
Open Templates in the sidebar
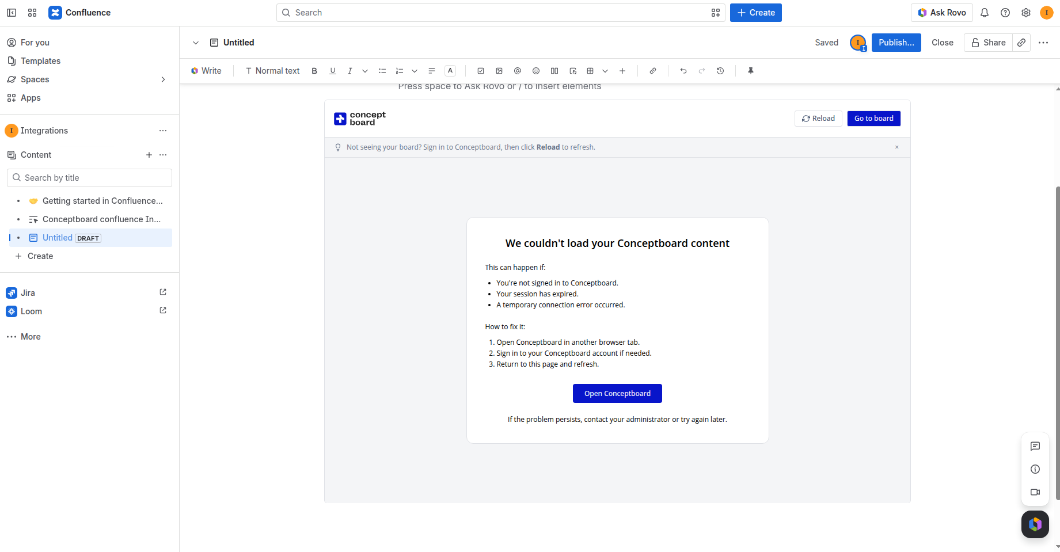pyautogui.click(x=89, y=61)
